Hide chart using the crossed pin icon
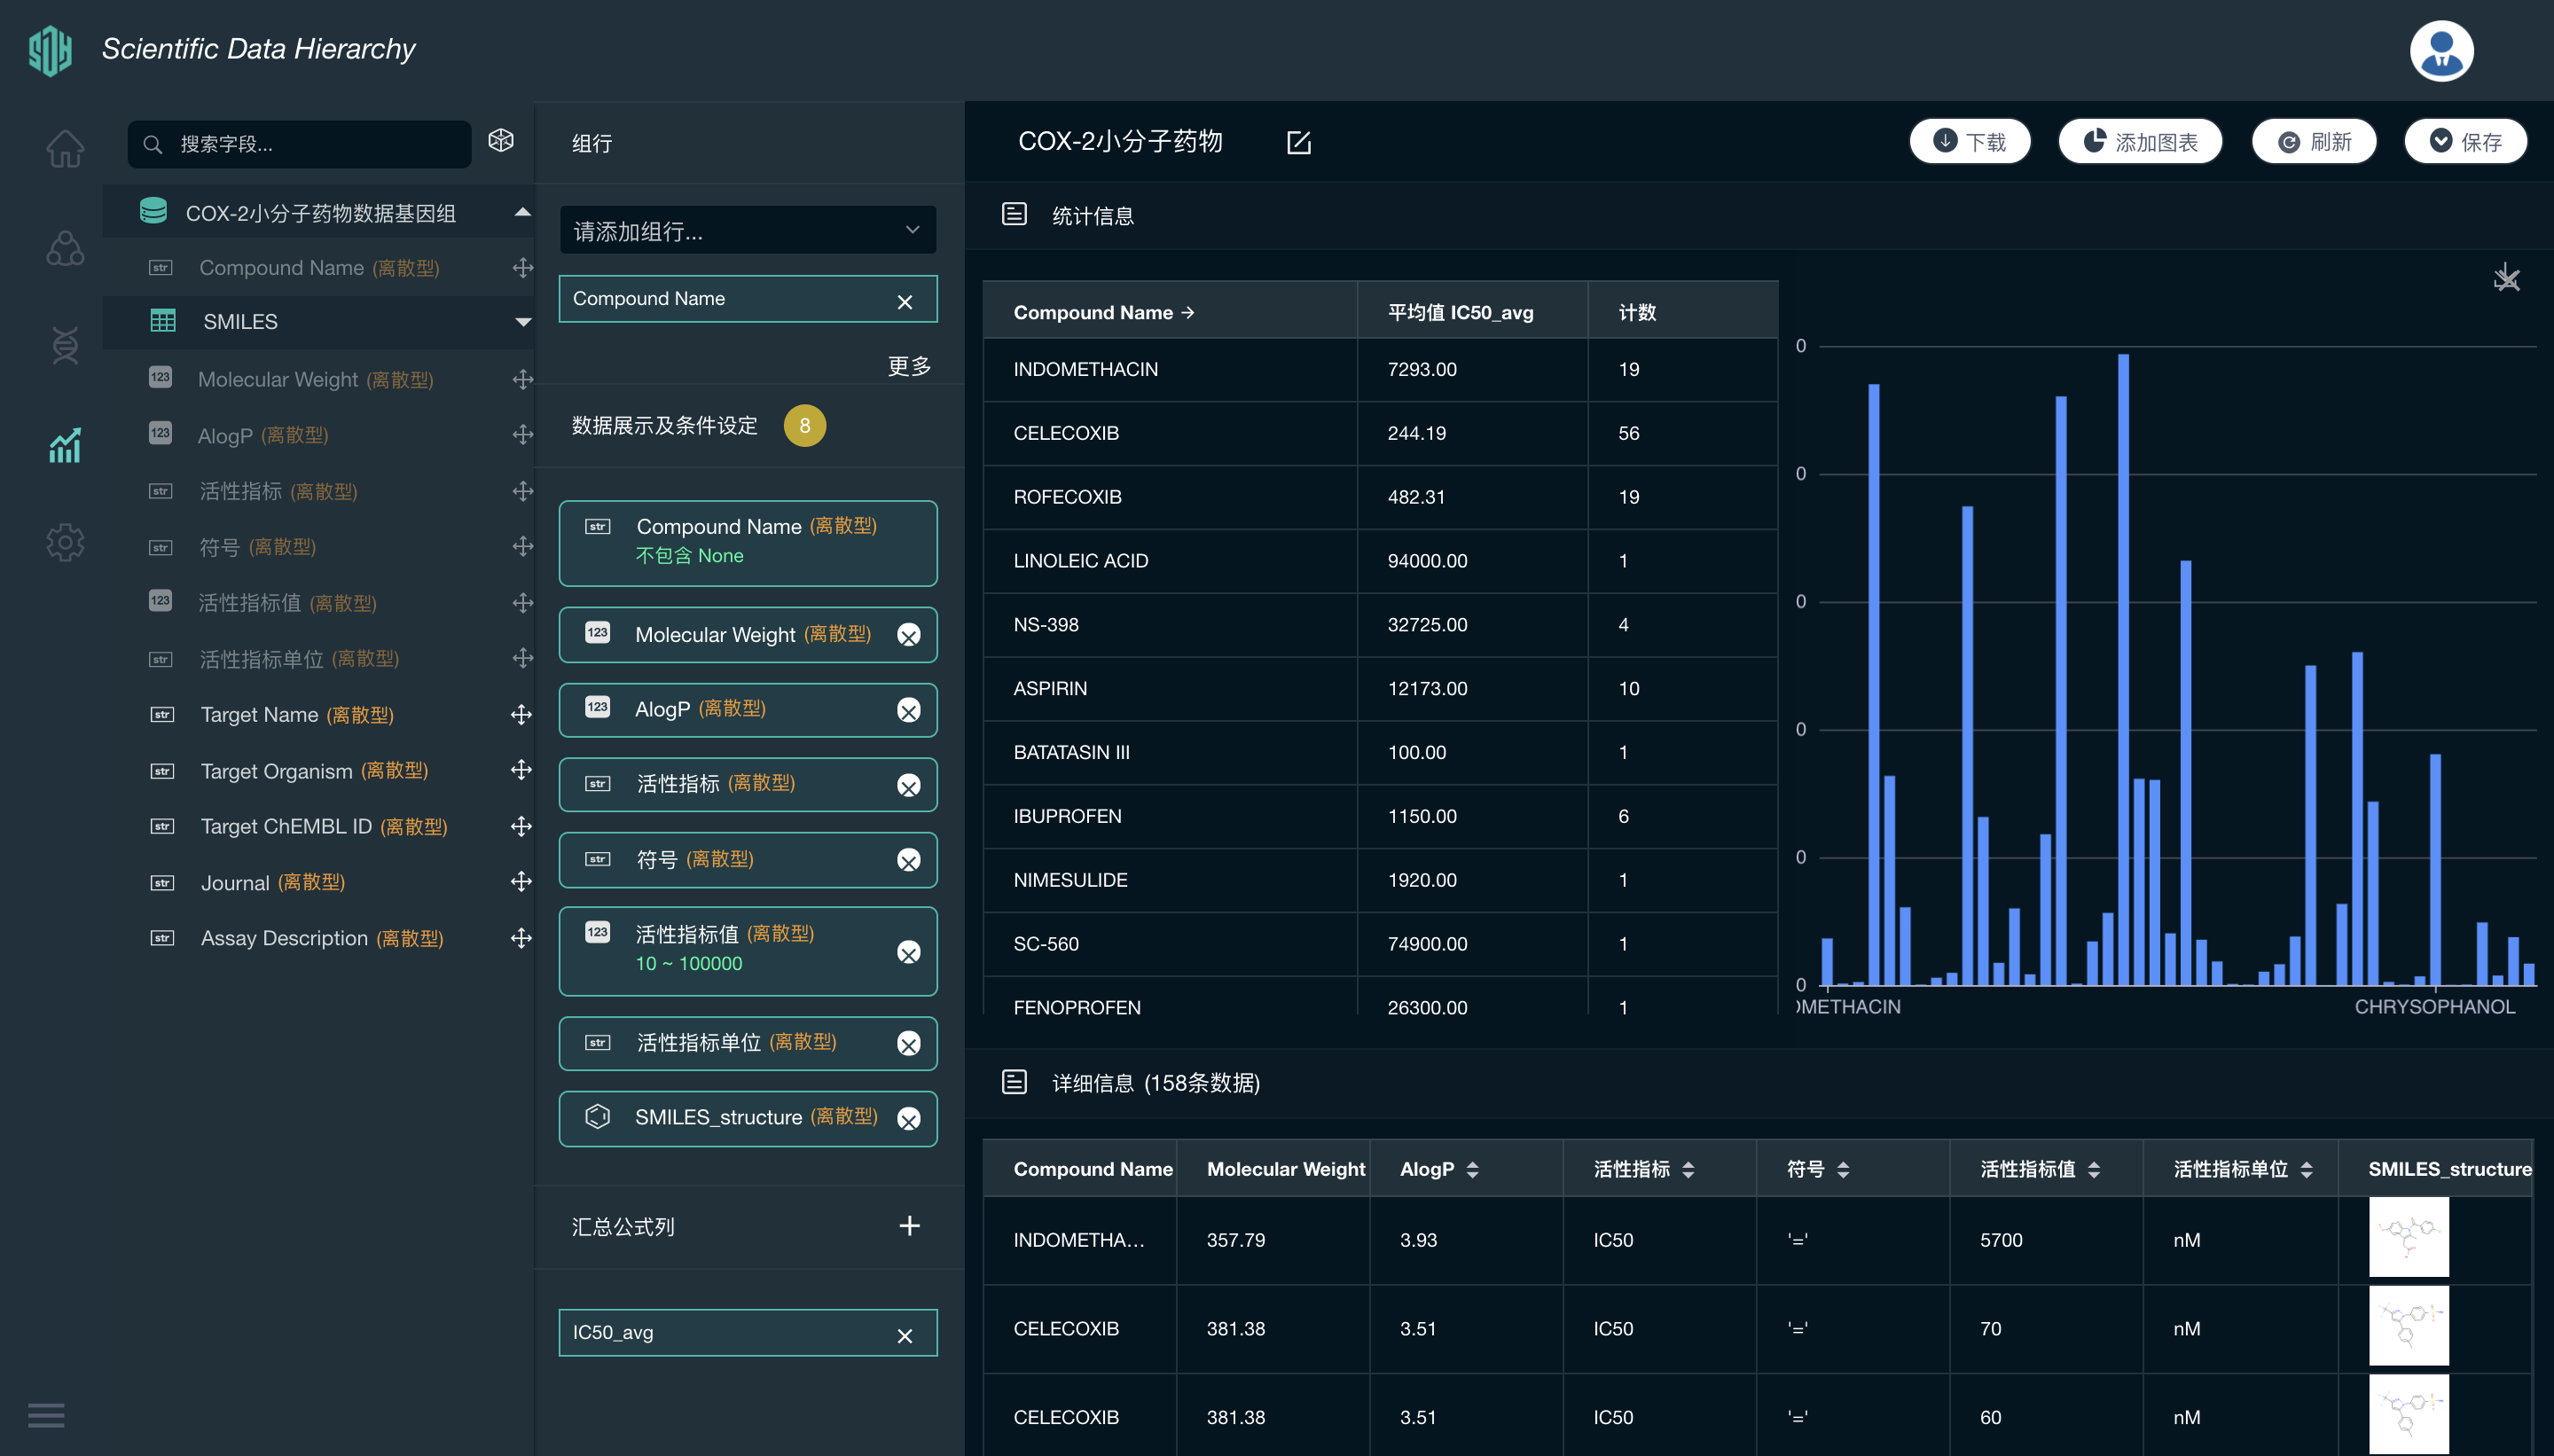Viewport: 2554px width, 1456px height. [2506, 277]
